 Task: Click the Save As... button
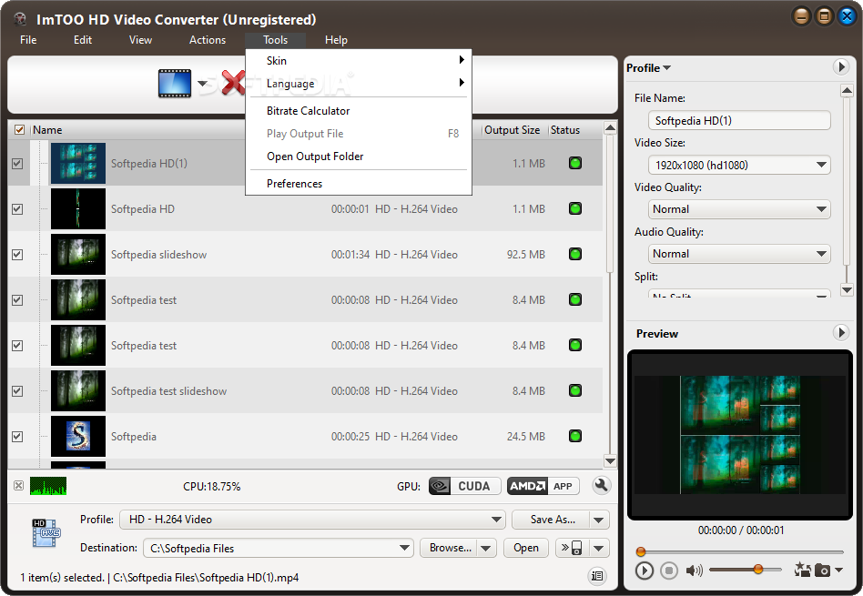click(551, 520)
